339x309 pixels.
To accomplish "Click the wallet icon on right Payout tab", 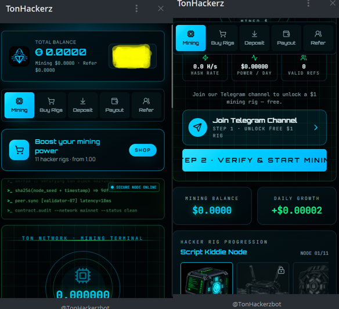I will tap(286, 34).
